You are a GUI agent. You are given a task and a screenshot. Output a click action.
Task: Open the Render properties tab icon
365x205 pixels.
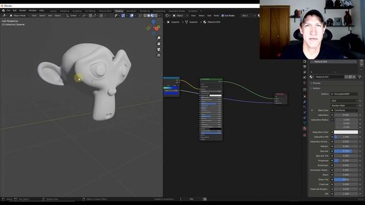pos(305,61)
